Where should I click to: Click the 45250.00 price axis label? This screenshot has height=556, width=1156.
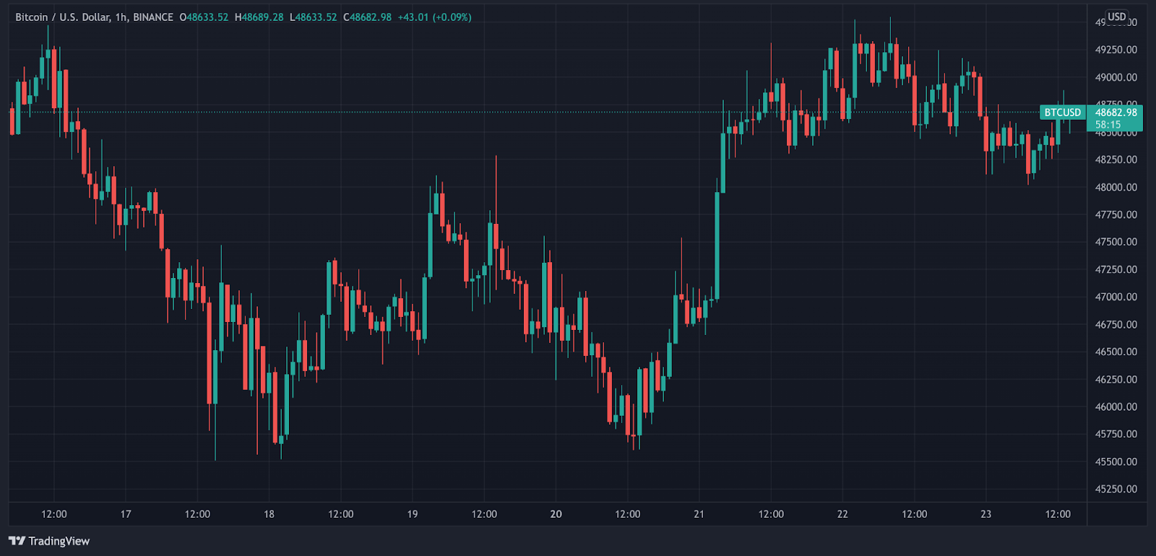point(1116,489)
